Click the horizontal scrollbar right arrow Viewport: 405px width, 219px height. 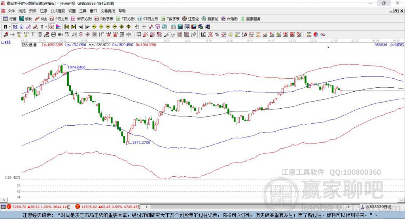[x=348, y=207]
